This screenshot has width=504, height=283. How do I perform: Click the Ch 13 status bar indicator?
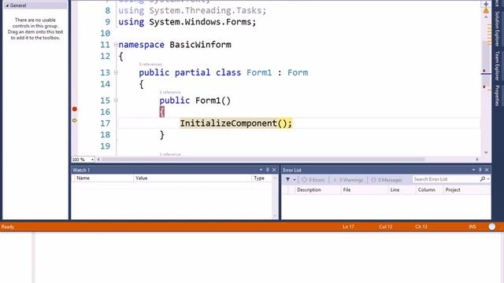tap(421, 227)
